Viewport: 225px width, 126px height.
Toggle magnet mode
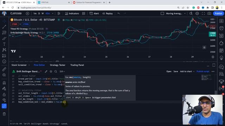(4, 83)
